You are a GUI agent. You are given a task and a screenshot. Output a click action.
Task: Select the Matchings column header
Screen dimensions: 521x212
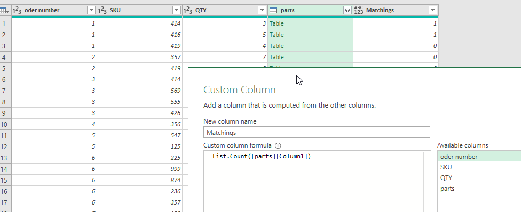(396, 10)
